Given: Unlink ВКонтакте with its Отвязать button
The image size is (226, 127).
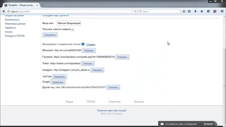Looking at the screenshot, I should point(89,50).
